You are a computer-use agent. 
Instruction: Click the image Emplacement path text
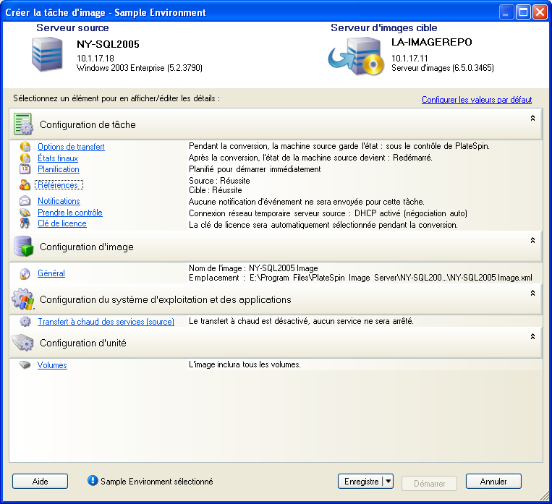[x=360, y=278]
